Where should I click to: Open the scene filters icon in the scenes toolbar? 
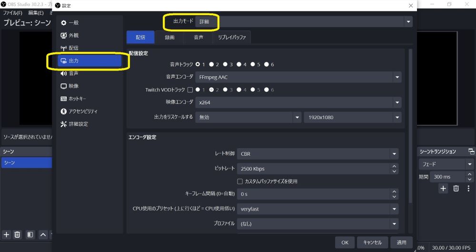tap(30, 234)
